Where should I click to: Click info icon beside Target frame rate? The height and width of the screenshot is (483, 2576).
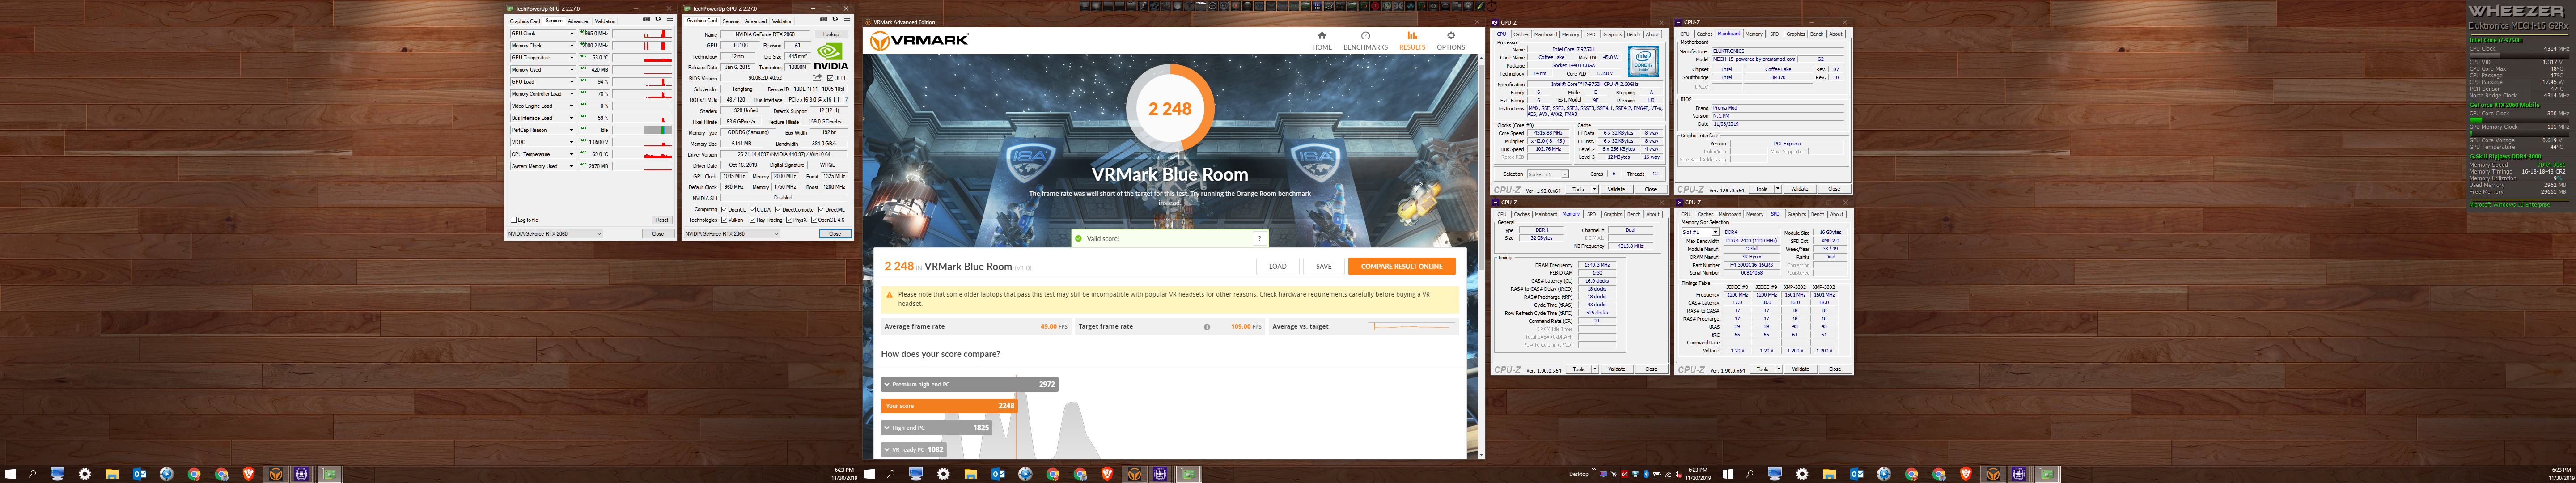(1207, 327)
